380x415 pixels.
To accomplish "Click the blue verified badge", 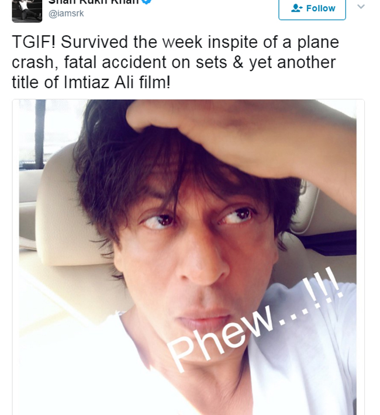I will tap(147, 1).
